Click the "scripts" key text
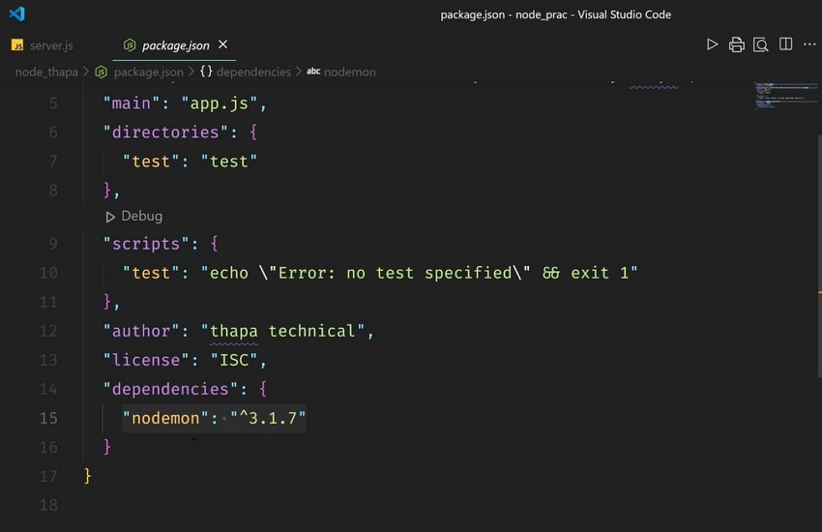This screenshot has width=822, height=532. [146, 244]
